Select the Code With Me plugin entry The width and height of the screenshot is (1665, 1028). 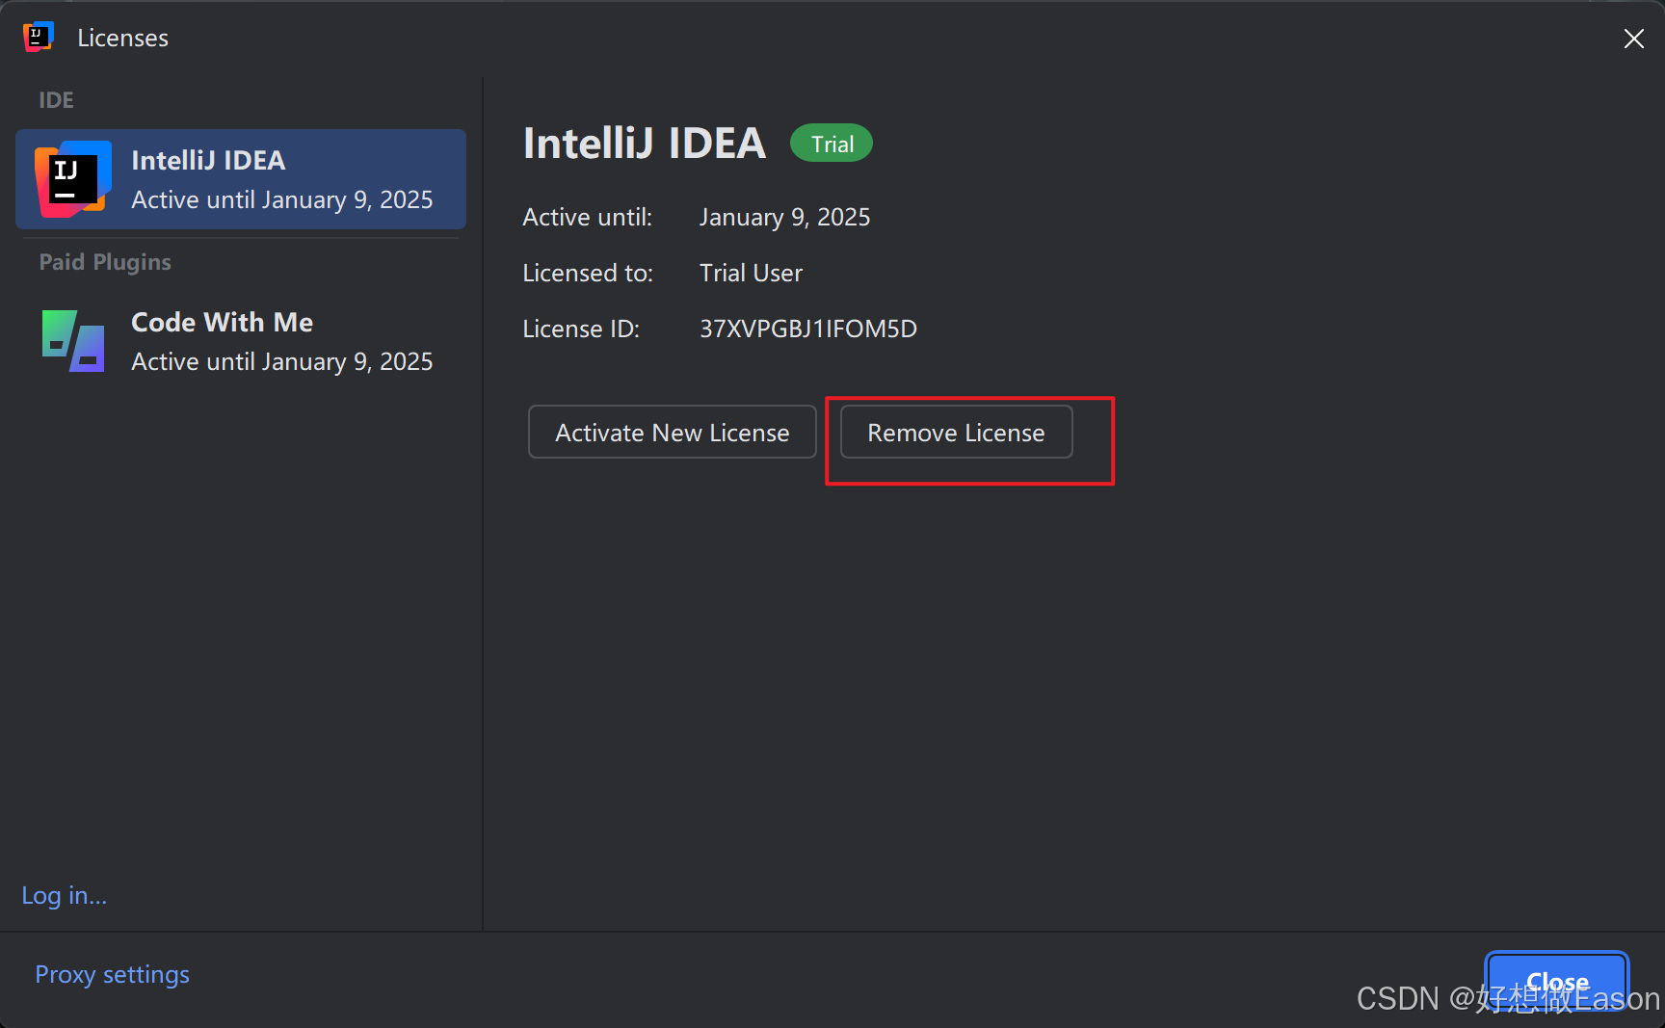241,341
